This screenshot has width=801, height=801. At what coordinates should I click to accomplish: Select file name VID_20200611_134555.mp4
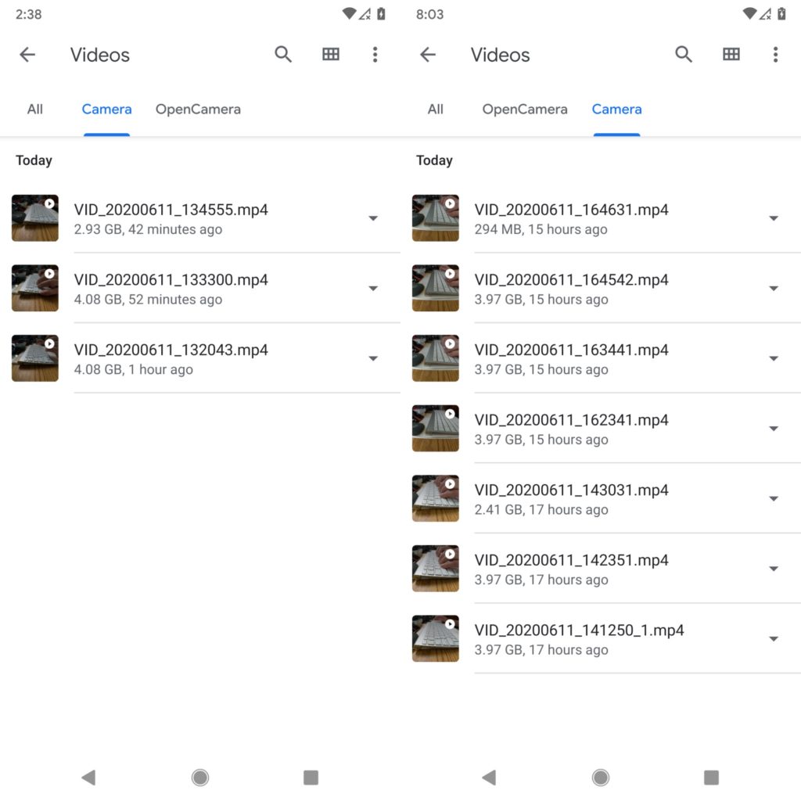tap(171, 210)
